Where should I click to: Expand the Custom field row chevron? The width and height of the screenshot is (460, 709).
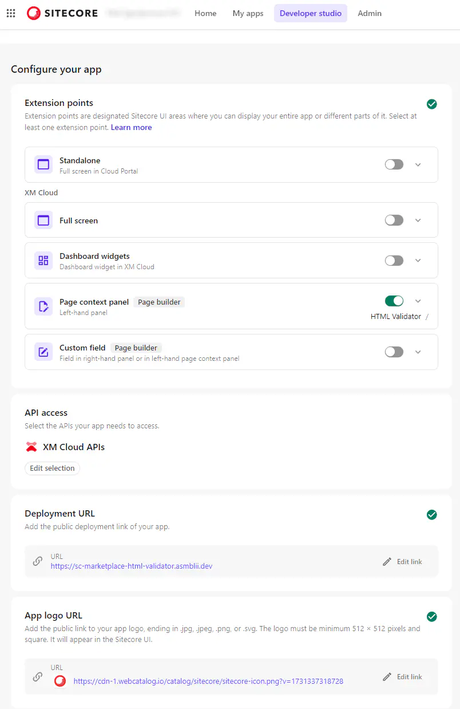coord(418,352)
